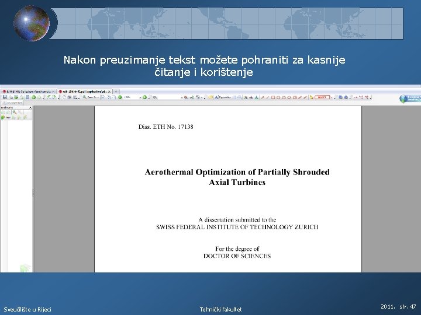Screen dimensions: 421x315
Task: Open the Stamp tool dropdown arrow
Action: pyautogui.click(x=332, y=97)
